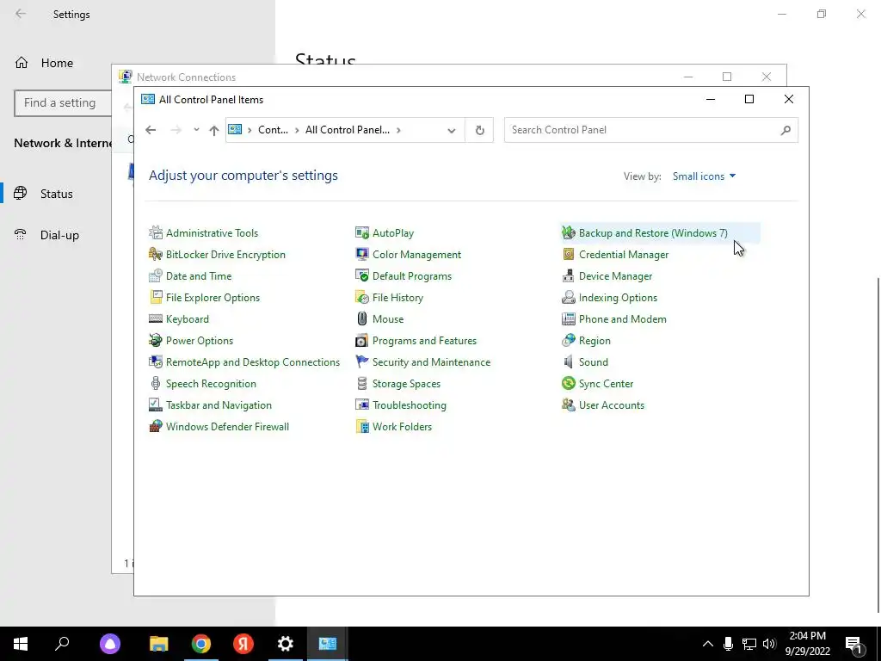Open Yandex browser from the taskbar

click(x=243, y=644)
